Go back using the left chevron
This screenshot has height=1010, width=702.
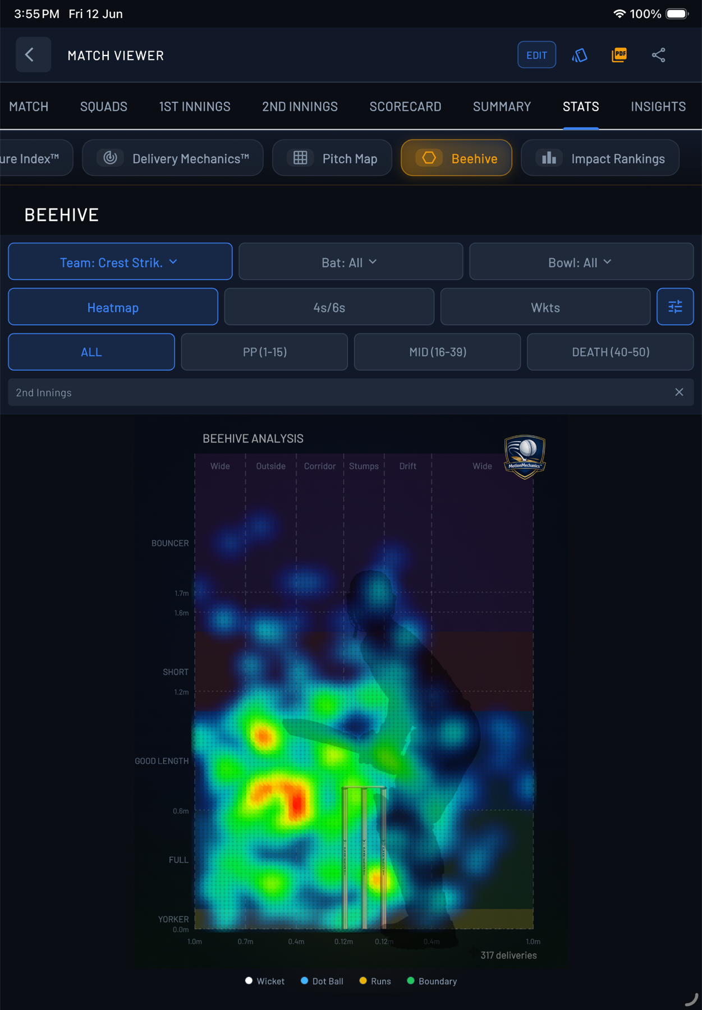33,55
